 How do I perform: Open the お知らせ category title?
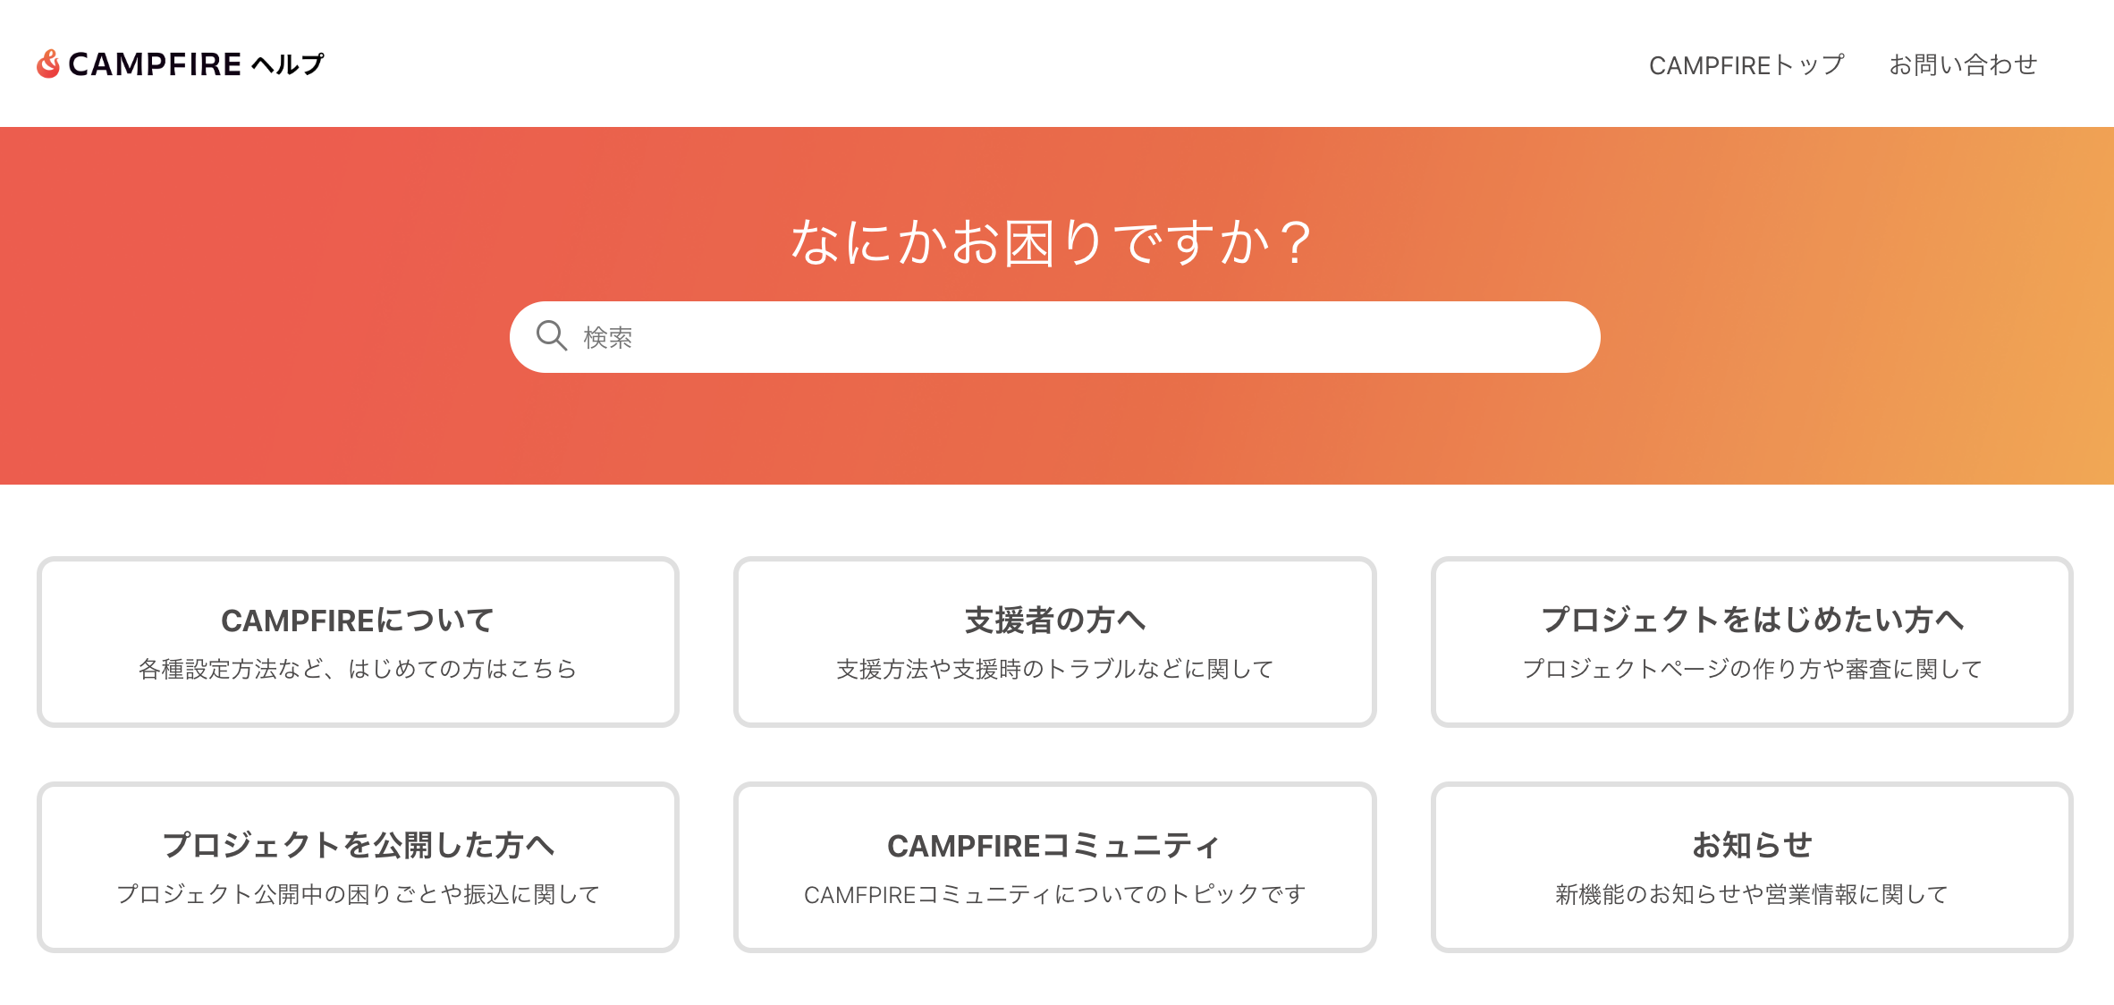(x=1752, y=845)
